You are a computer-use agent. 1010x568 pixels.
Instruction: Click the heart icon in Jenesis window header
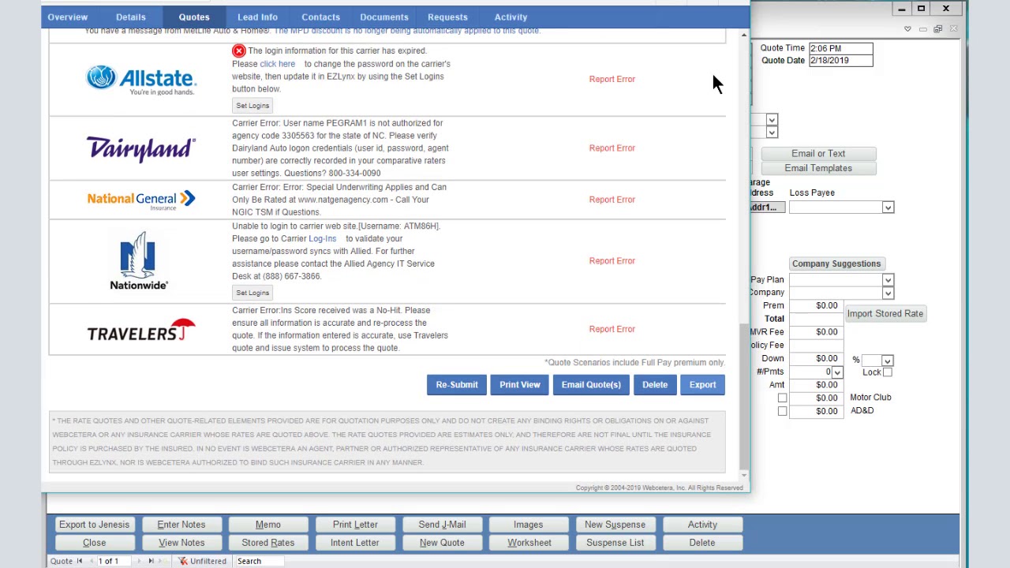907,29
